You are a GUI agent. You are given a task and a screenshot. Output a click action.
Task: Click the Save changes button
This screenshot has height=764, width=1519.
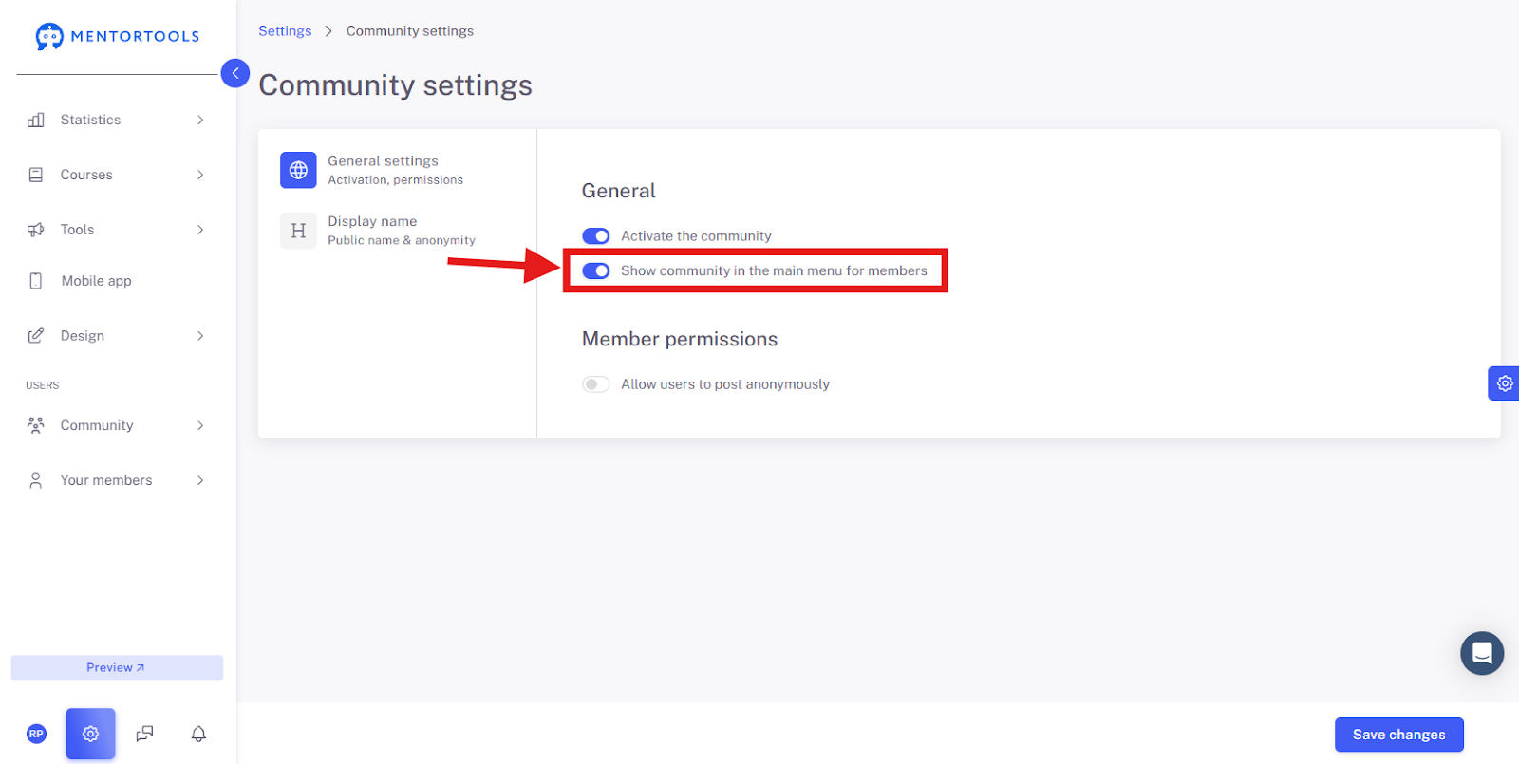[x=1398, y=735]
